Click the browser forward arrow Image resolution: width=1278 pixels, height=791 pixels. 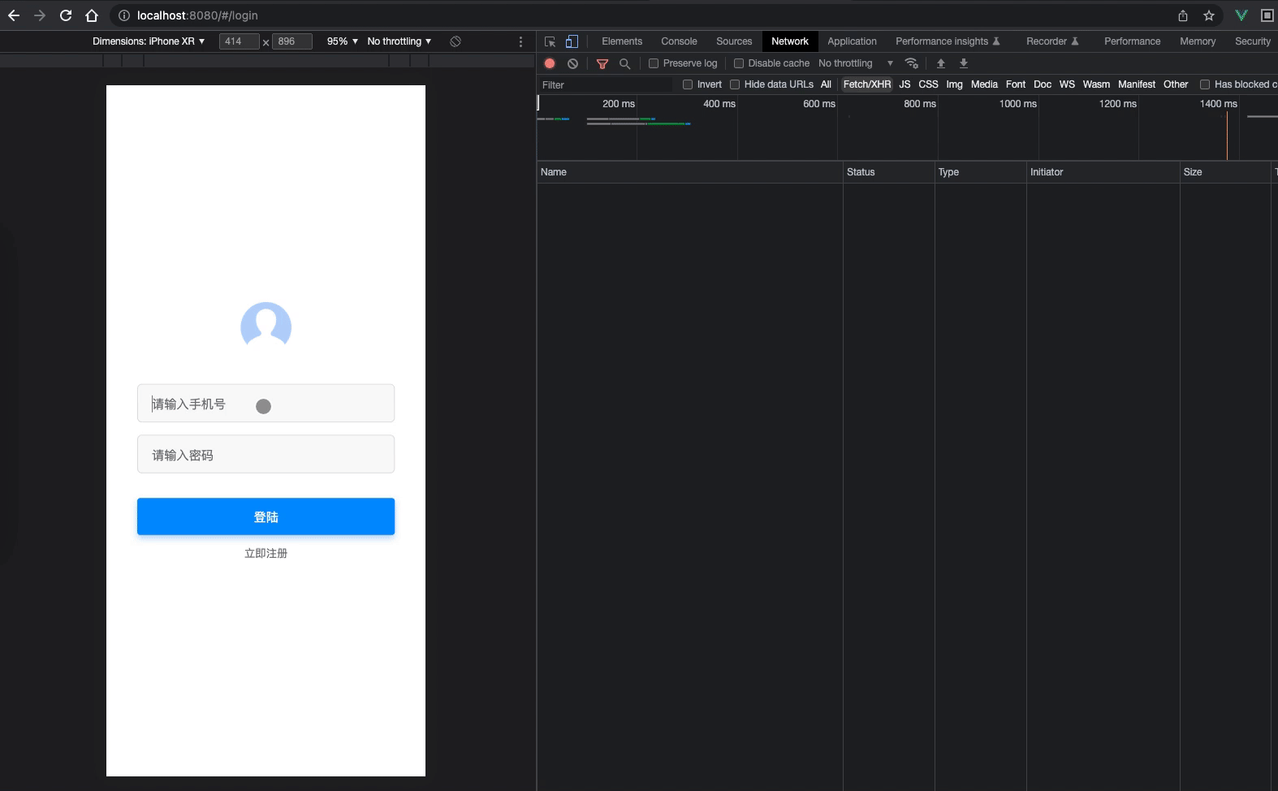(40, 15)
